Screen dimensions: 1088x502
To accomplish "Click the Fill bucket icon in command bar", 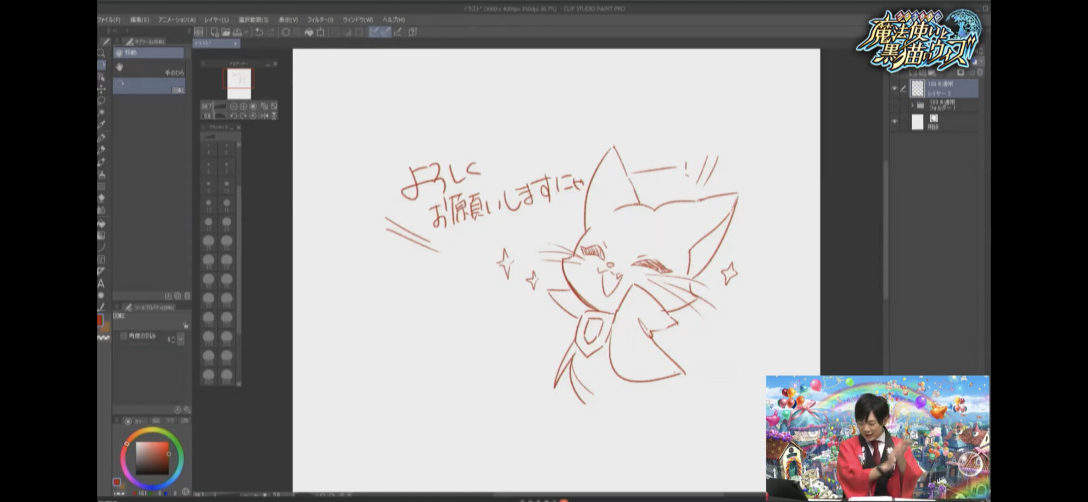I will click(308, 32).
